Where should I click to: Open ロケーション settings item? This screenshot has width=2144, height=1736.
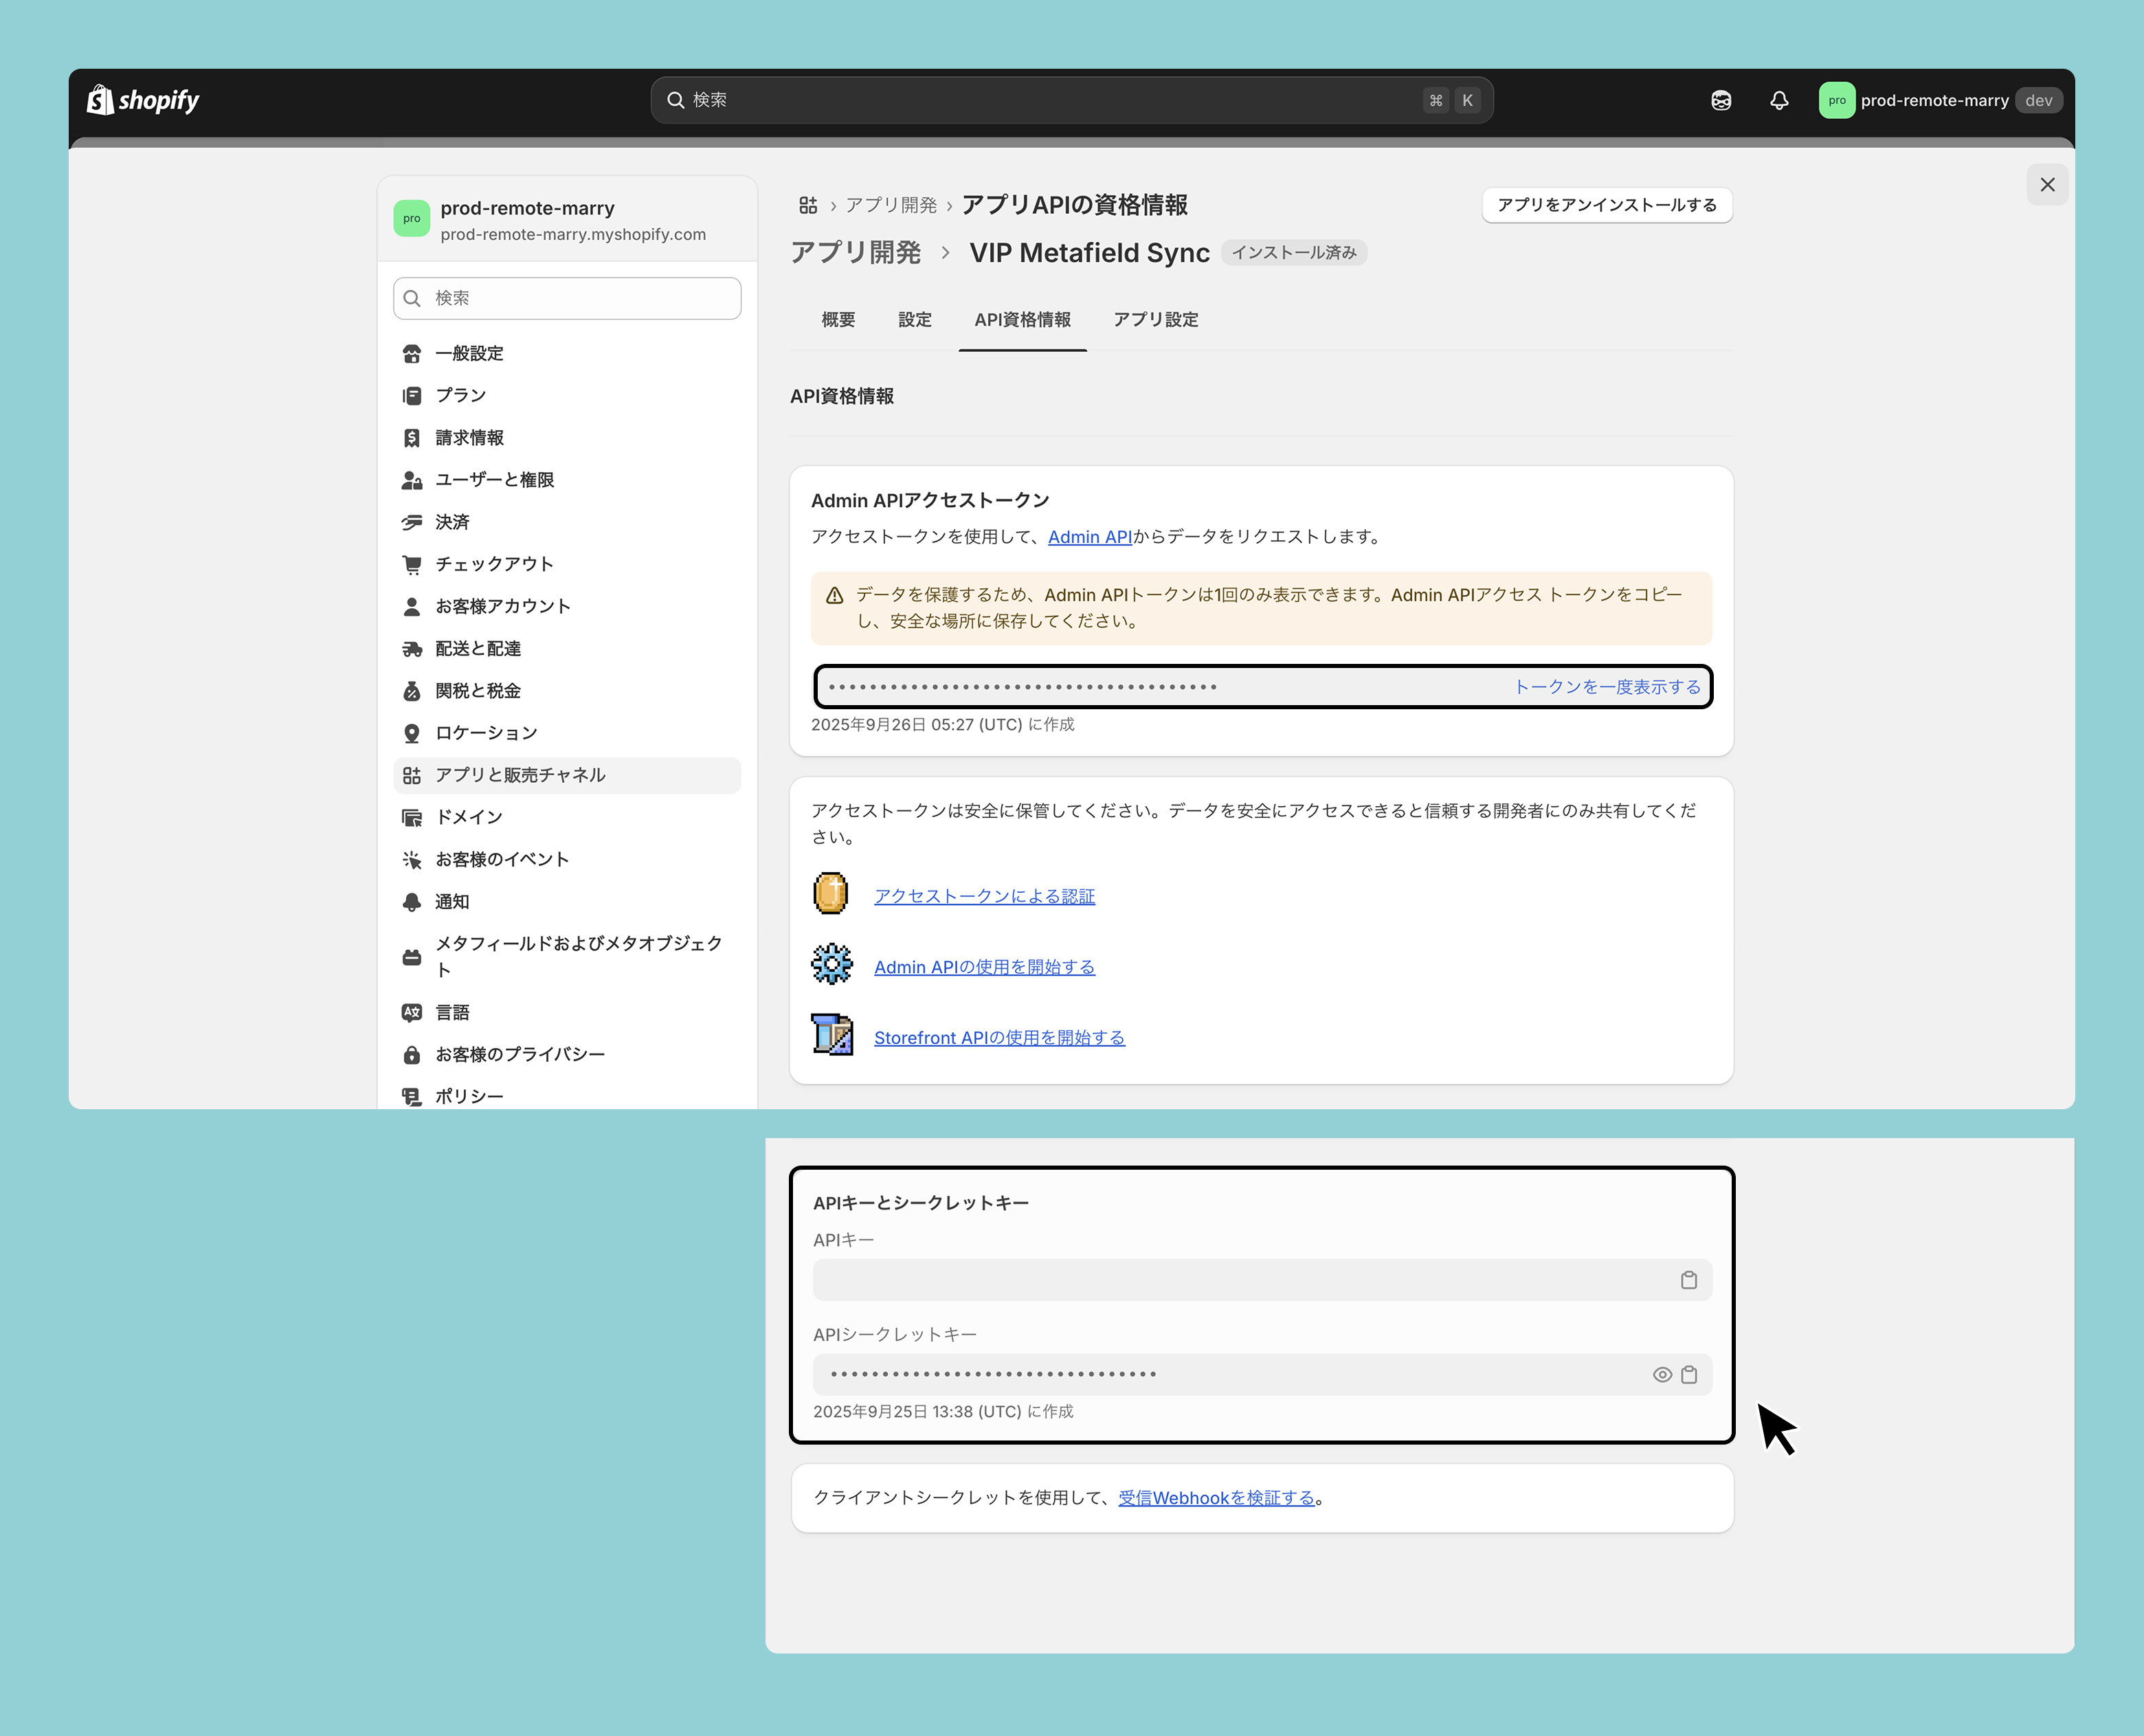pos(486,733)
